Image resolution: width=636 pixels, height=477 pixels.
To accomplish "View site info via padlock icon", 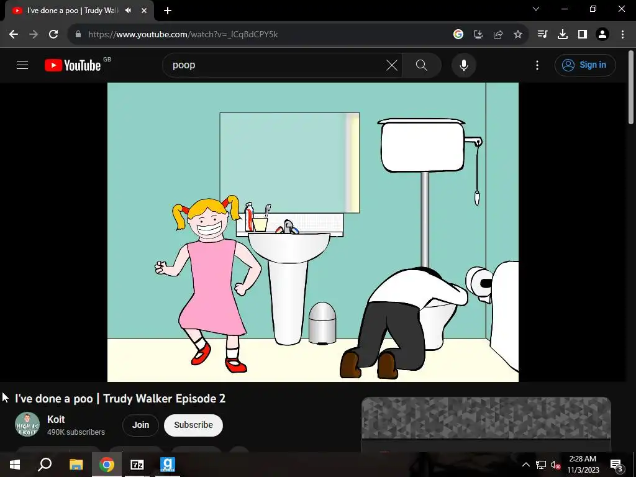I will click(78, 35).
